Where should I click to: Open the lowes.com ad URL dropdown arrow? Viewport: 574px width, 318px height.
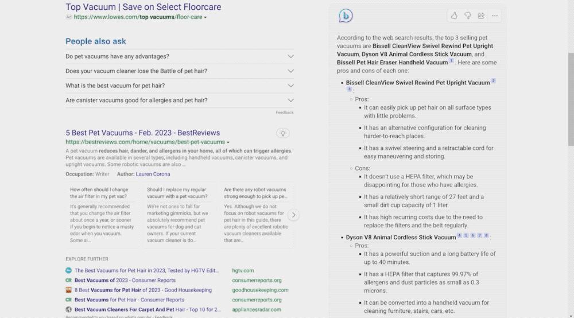point(205,18)
